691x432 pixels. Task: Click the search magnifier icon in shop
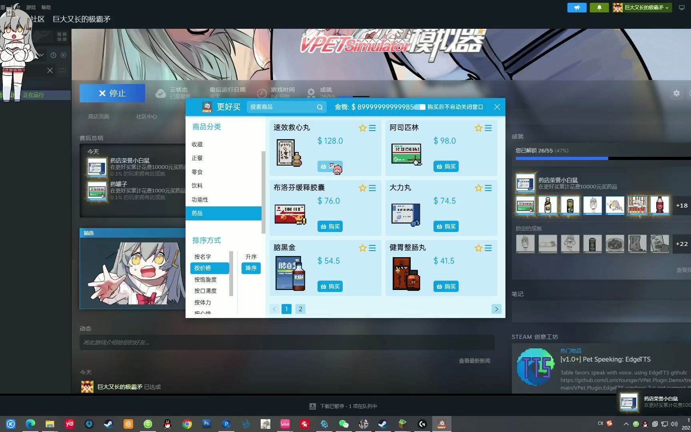pos(320,107)
